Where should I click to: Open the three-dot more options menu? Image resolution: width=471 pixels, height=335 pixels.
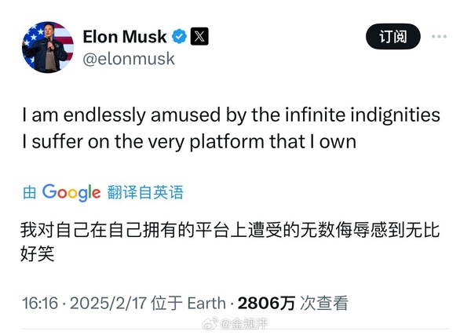pyautogui.click(x=439, y=37)
